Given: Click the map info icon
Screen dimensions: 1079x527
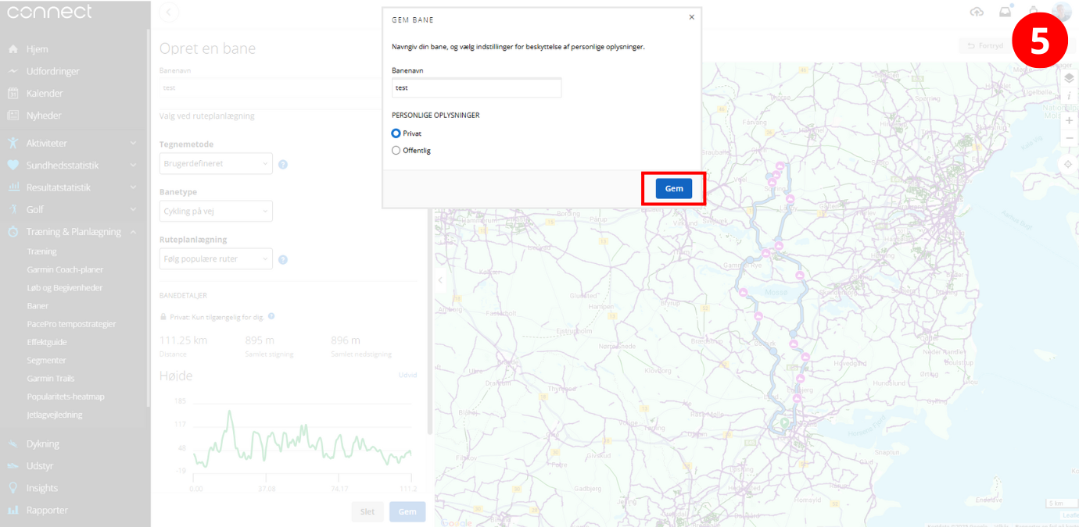Looking at the screenshot, I should tap(1069, 96).
